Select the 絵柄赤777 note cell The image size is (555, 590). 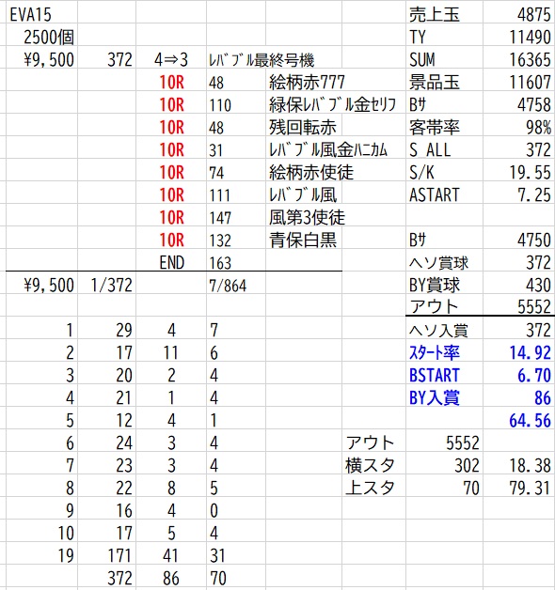(x=307, y=83)
